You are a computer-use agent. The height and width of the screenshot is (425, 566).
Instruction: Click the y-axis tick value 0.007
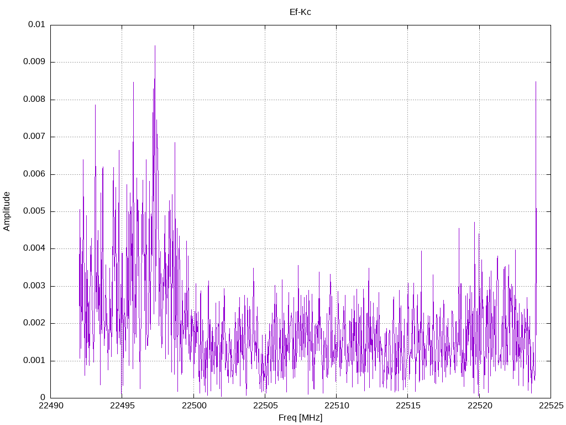click(34, 137)
